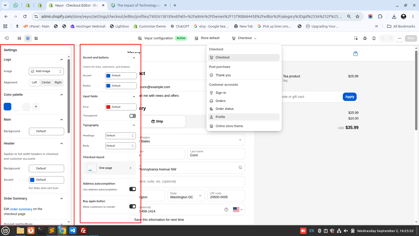Collapse the Header settings section

(62, 143)
